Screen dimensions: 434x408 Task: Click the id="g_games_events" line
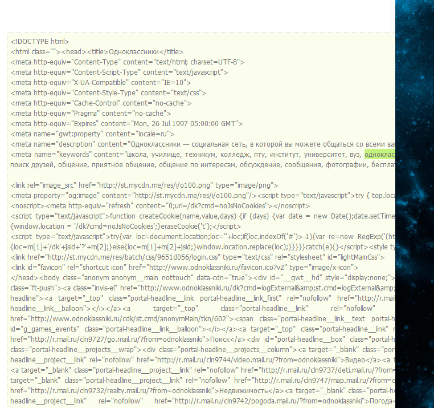(x=203, y=329)
